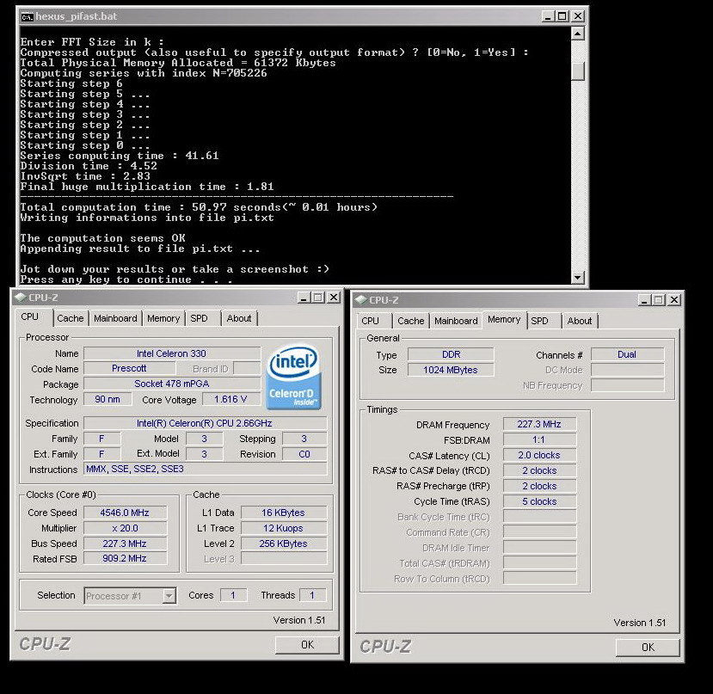
Task: Open the SPD tab in left CPU-Z window
Action: point(199,318)
